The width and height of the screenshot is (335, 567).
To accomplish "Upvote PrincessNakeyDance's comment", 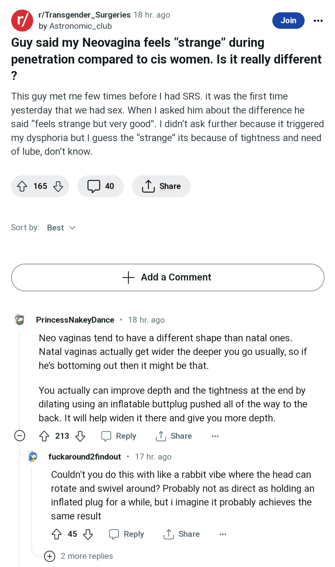I will click(44, 436).
